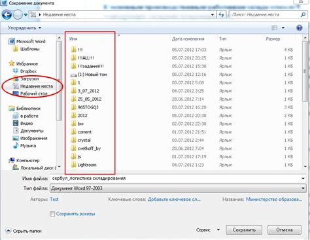Select the 2012 folder
Screen dimensions: 310x240
coord(79,116)
